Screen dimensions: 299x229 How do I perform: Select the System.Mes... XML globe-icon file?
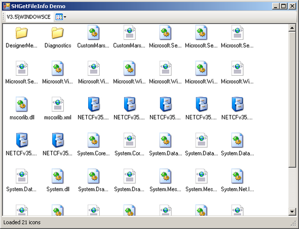point(201,181)
